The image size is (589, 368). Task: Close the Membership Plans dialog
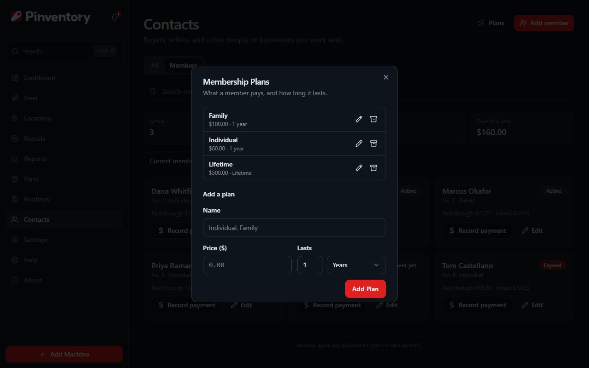pos(386,77)
